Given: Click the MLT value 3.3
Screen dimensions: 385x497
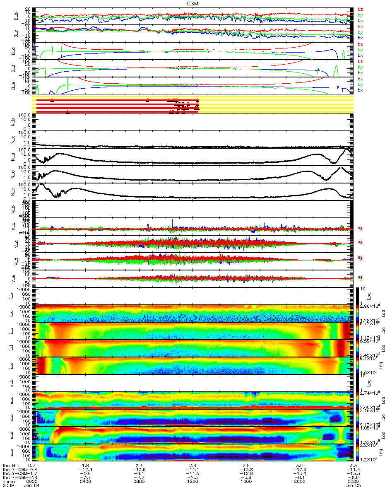Looking at the screenshot, I should [352, 465].
